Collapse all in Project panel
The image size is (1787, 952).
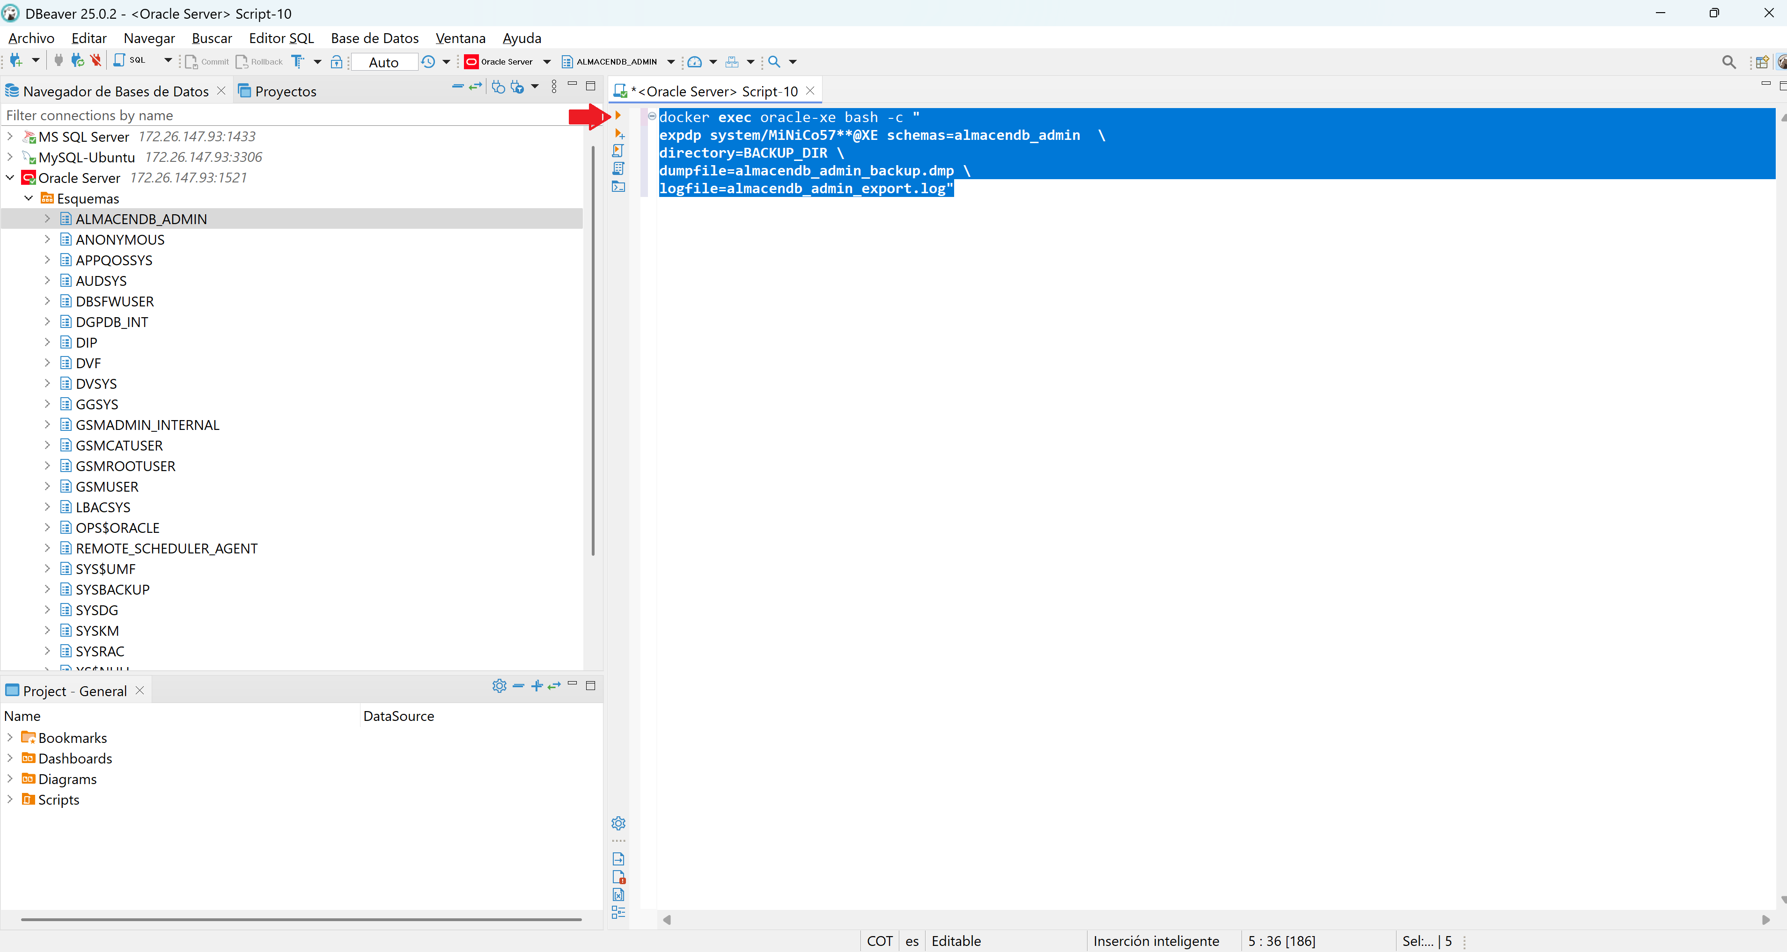[x=518, y=686]
